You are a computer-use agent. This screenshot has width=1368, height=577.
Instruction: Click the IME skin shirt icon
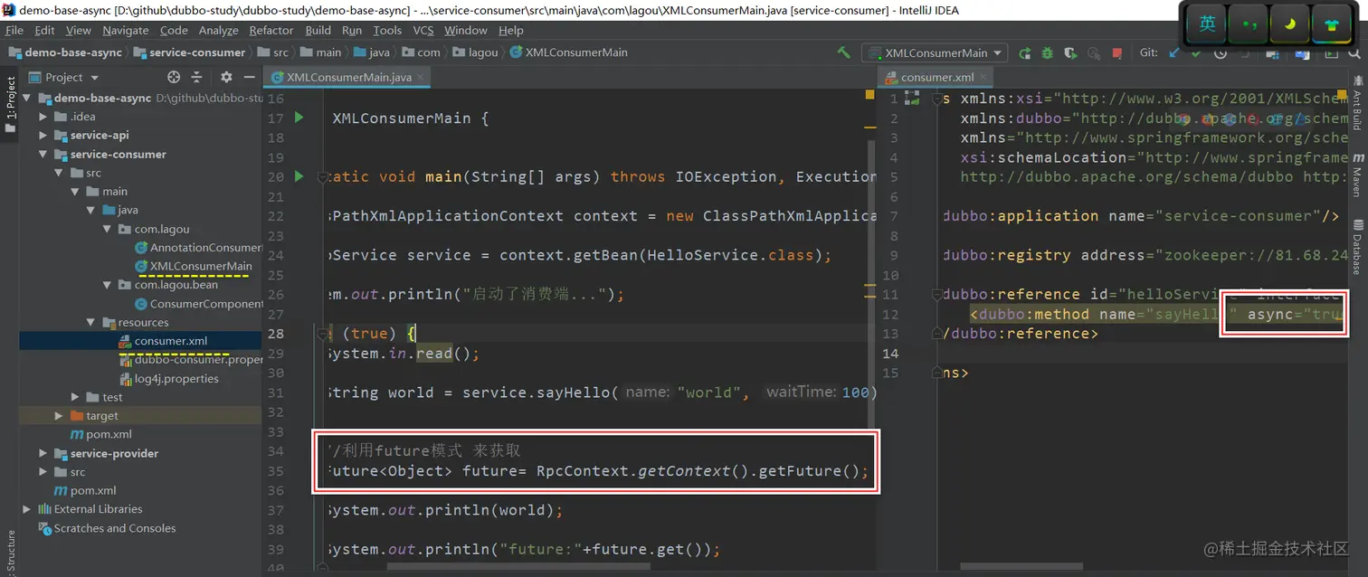coord(1331,24)
